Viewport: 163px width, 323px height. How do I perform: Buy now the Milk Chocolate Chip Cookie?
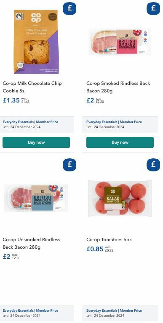36,142
